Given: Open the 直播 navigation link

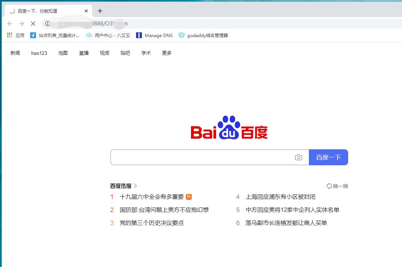Looking at the screenshot, I should (x=84, y=53).
